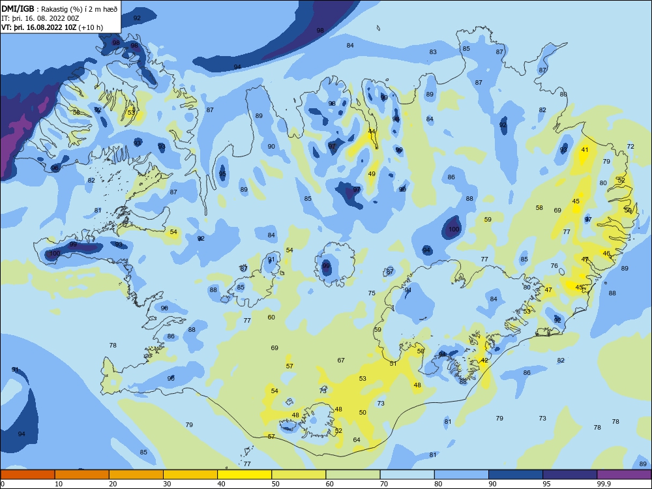Select the '99.9' label on the color scale
This screenshot has height=489, width=652.
click(x=604, y=484)
